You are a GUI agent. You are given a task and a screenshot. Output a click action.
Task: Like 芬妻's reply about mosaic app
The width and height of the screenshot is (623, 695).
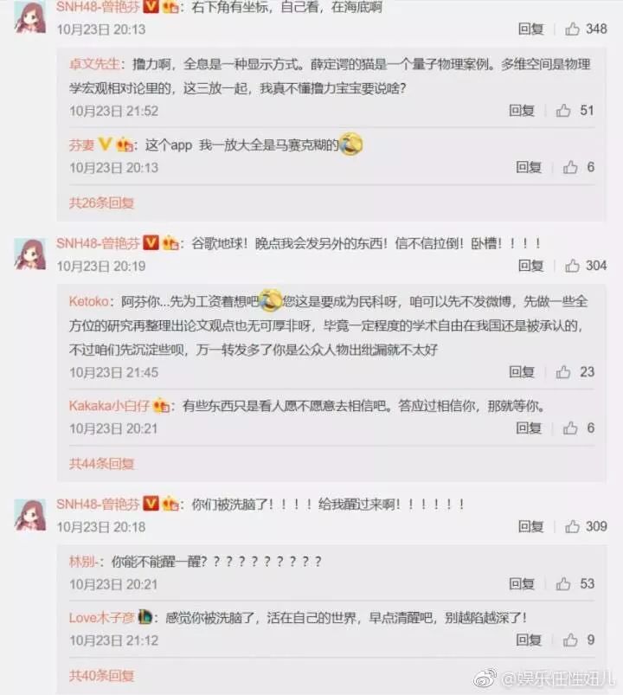tap(570, 167)
